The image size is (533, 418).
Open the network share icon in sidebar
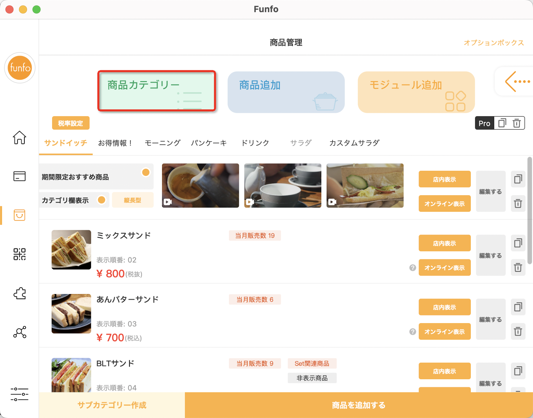(20, 332)
